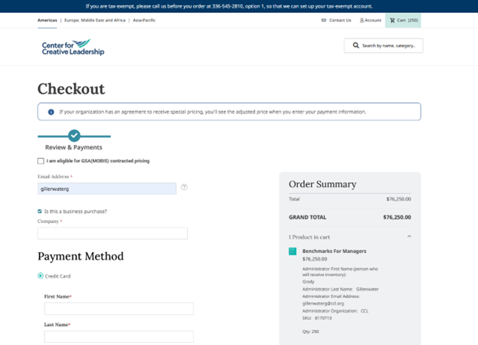The height and width of the screenshot is (345, 478).
Task: Click the SKU 8170713 text
Action: (x=317, y=318)
